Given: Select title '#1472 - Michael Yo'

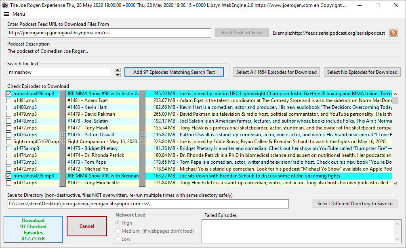Looking at the screenshot, I should 88,169.
